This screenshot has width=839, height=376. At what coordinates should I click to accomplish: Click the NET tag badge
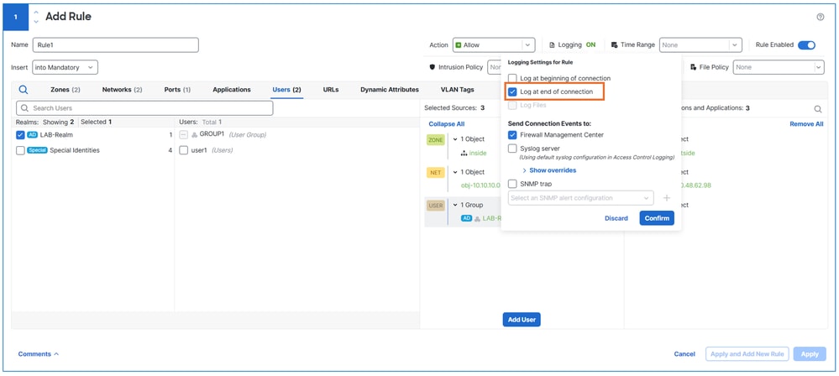tap(435, 173)
